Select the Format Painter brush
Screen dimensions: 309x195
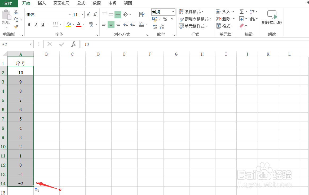pyautogui.click(x=16, y=26)
